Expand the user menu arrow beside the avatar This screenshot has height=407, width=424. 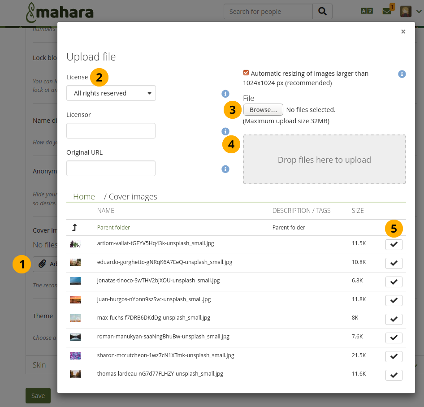[418, 12]
